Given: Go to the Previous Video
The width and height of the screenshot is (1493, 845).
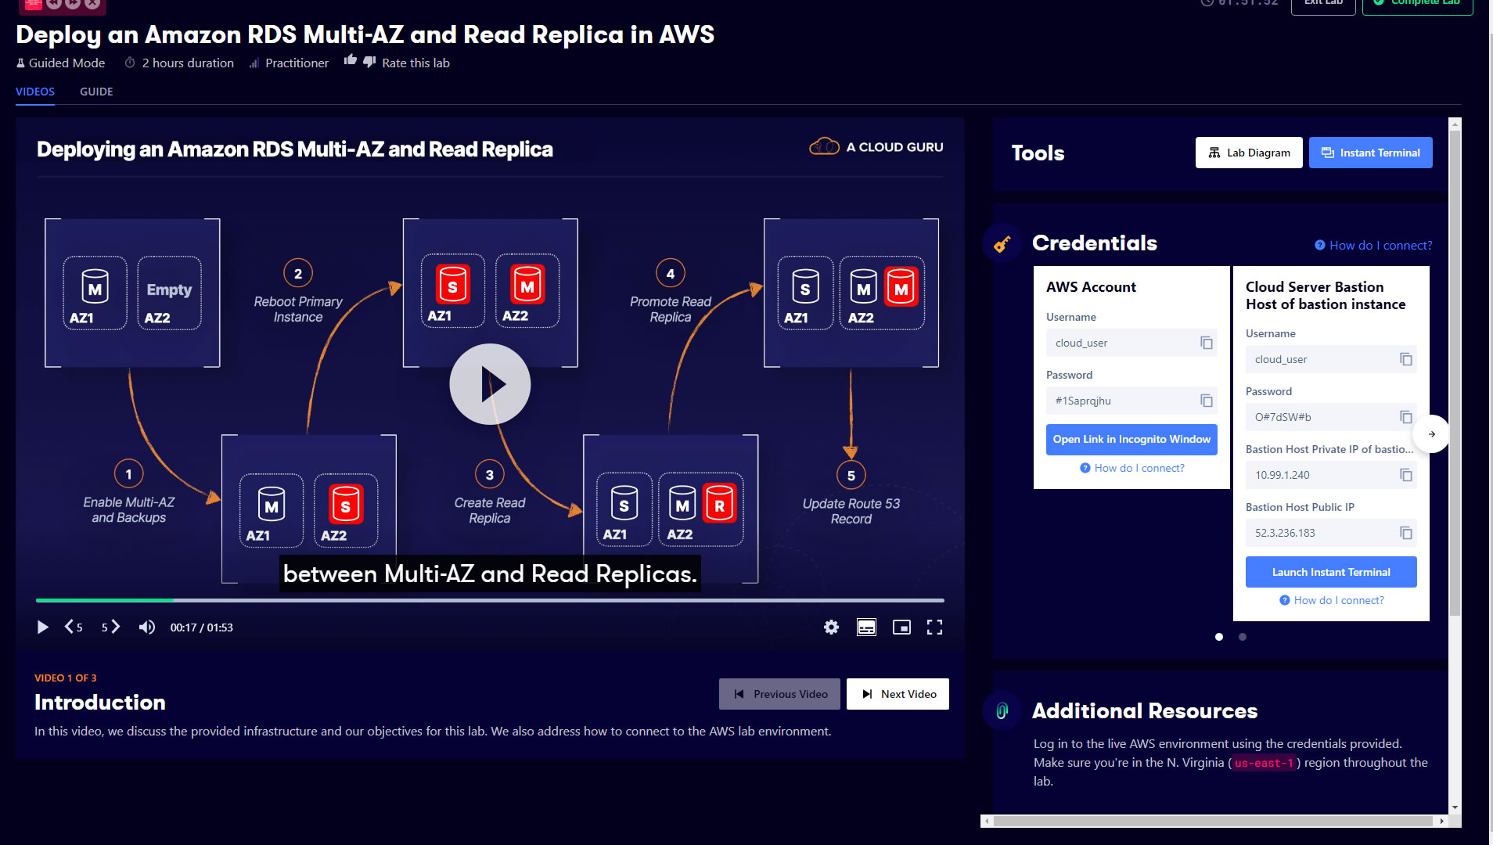Looking at the screenshot, I should pos(779,694).
